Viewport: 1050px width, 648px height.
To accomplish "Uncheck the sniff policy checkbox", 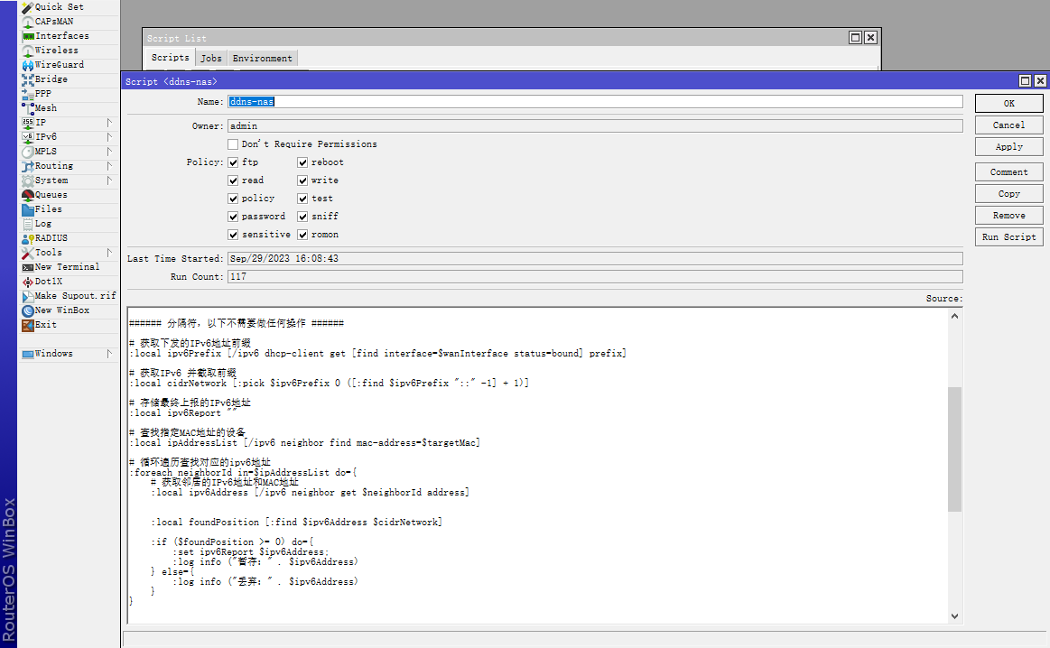I will pos(302,217).
